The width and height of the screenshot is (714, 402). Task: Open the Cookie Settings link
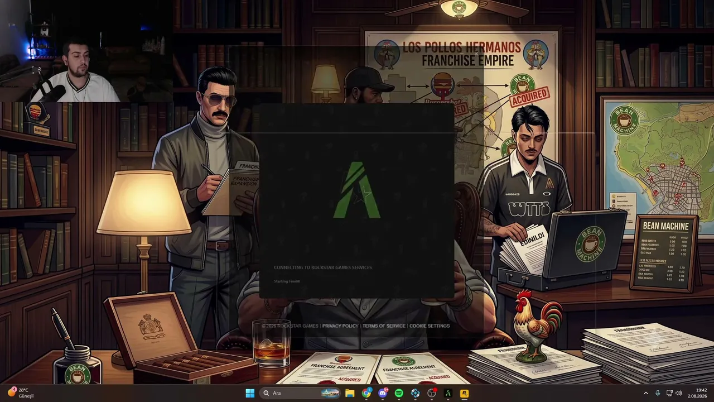tap(430, 326)
